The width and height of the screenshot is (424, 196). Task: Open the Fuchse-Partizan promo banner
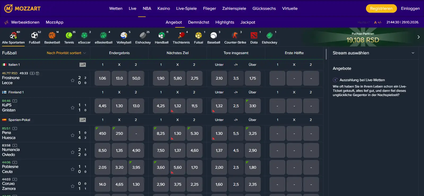click(363, 37)
